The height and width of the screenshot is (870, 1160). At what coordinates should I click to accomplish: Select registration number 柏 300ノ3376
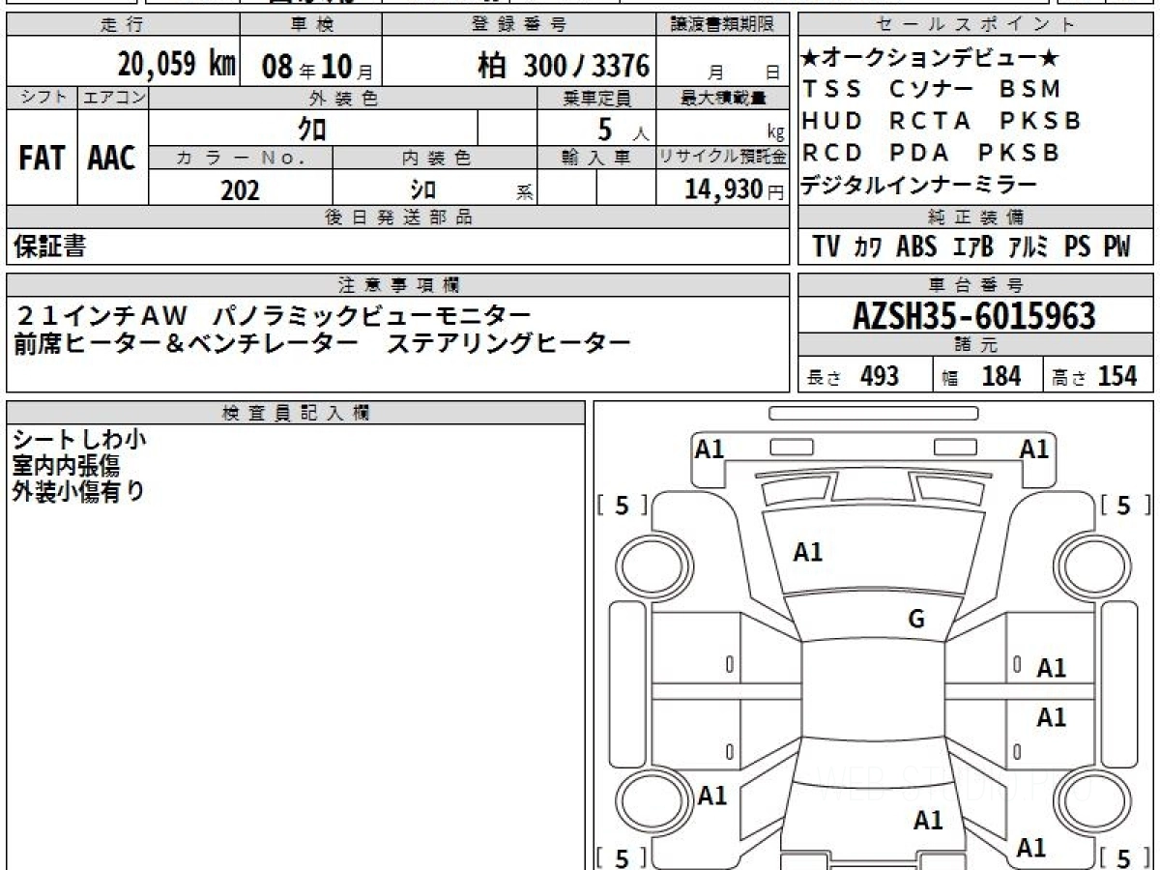click(564, 66)
